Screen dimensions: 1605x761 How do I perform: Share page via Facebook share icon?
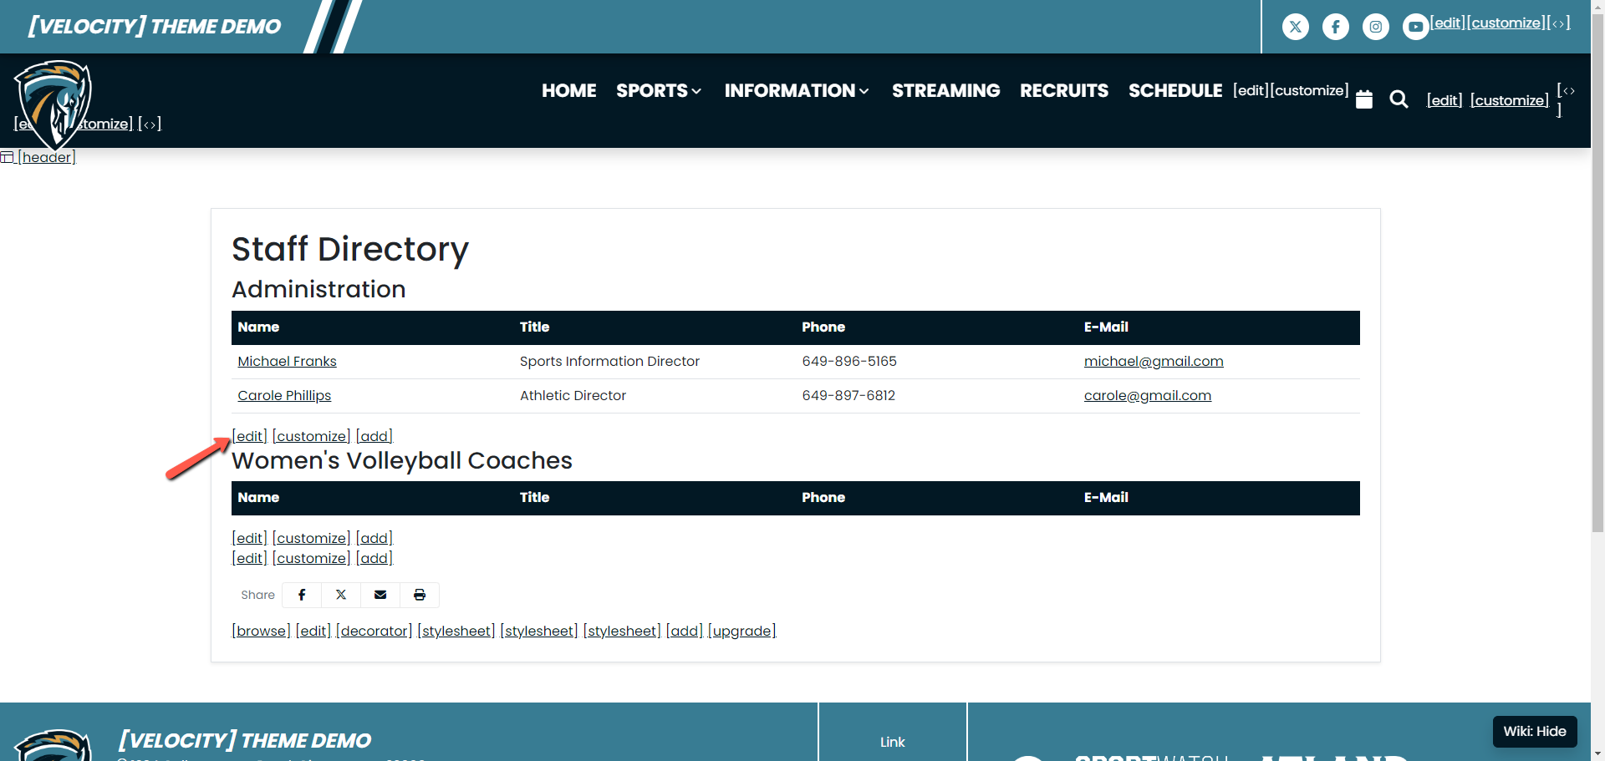coord(302,595)
